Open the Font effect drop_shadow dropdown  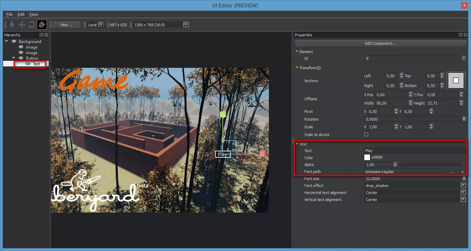[463, 186]
